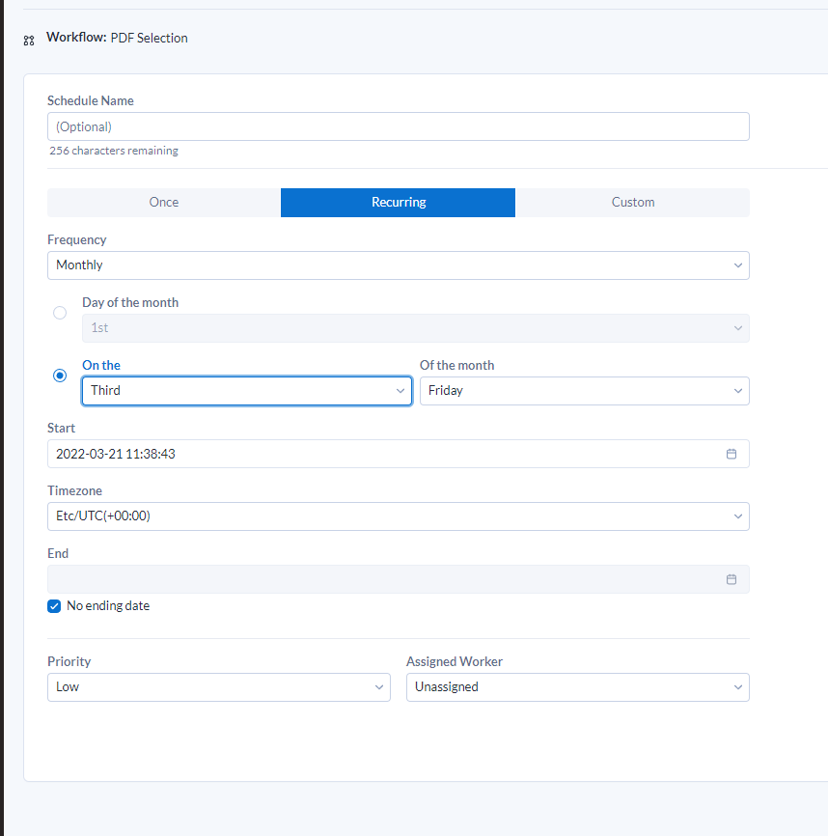Open the Frequency dropdown showing Monthly
Screen dimensions: 828x836
pos(398,265)
